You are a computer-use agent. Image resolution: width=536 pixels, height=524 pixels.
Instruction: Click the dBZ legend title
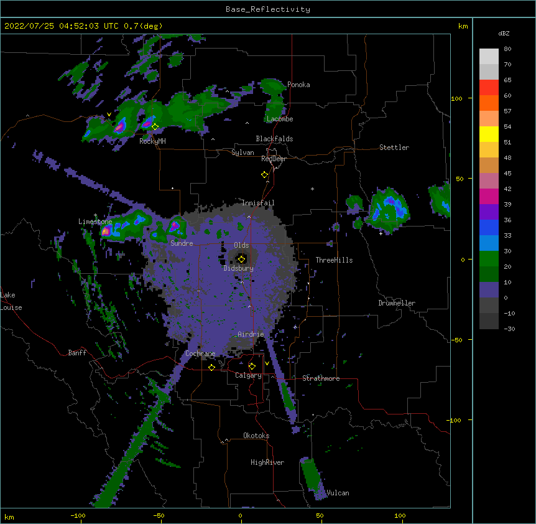504,33
